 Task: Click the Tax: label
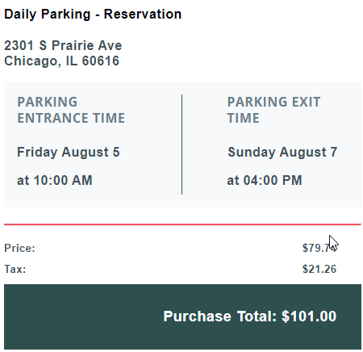[15, 269]
